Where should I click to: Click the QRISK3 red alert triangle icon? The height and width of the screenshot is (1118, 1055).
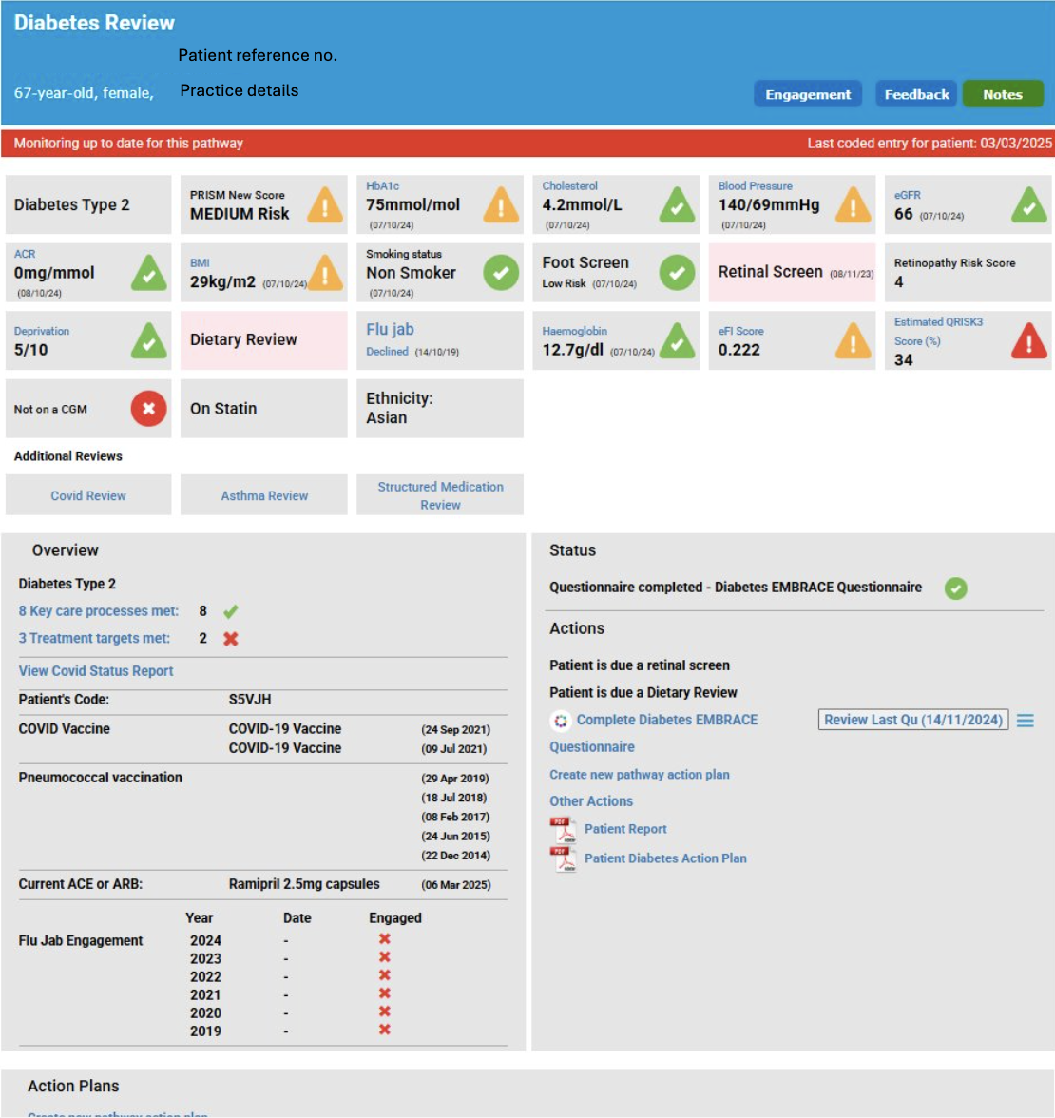(1029, 340)
